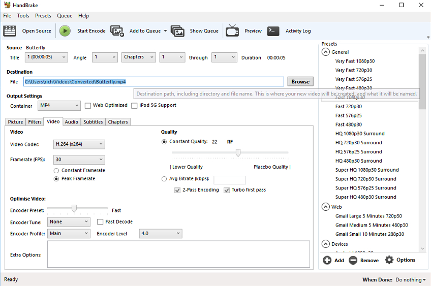The height and width of the screenshot is (286, 431).
Task: Enable the Fast Decode checkbox
Action: point(100,221)
